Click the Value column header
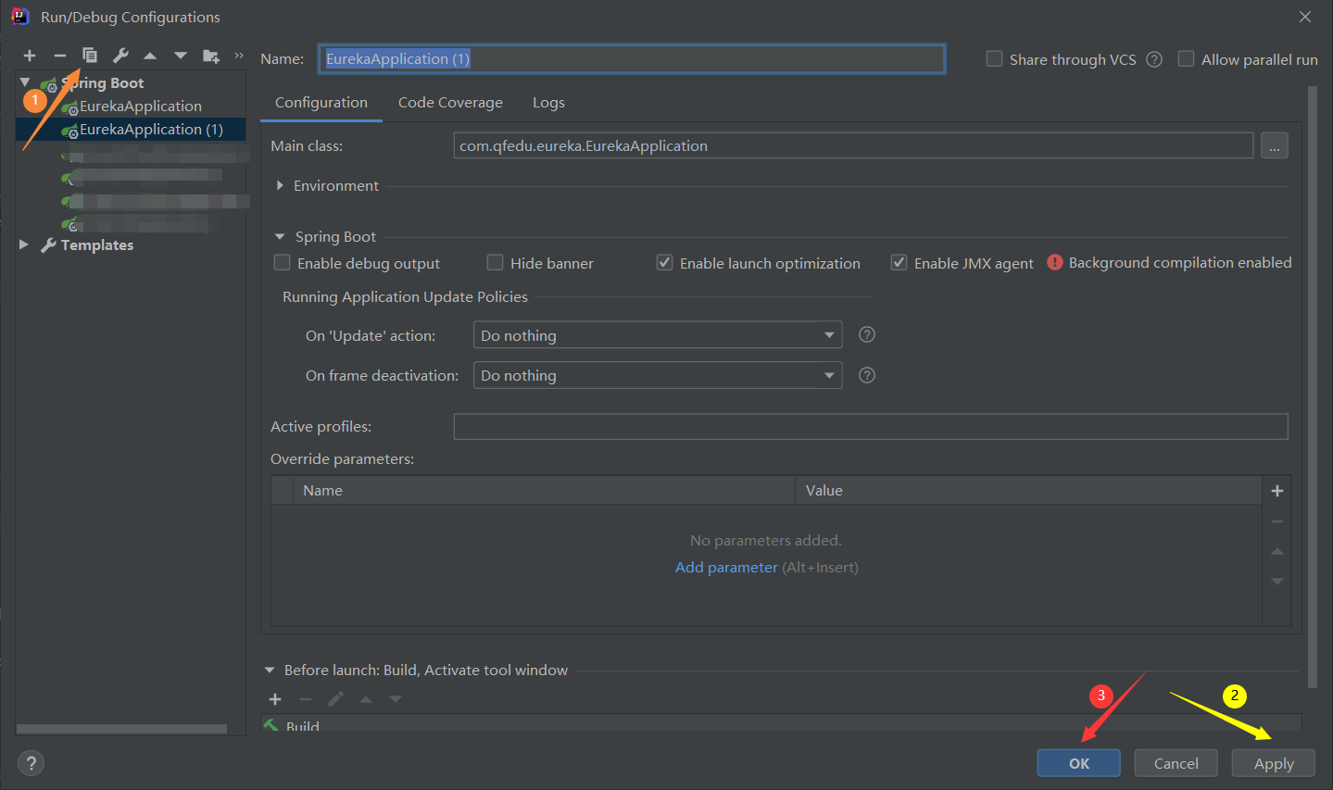Screen dimensions: 1333x790 pyautogui.click(x=1028, y=491)
